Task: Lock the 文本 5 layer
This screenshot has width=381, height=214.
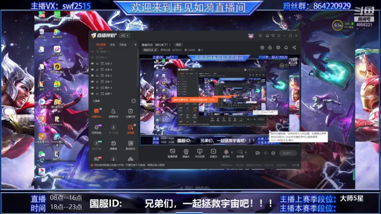Action: click(x=97, y=64)
